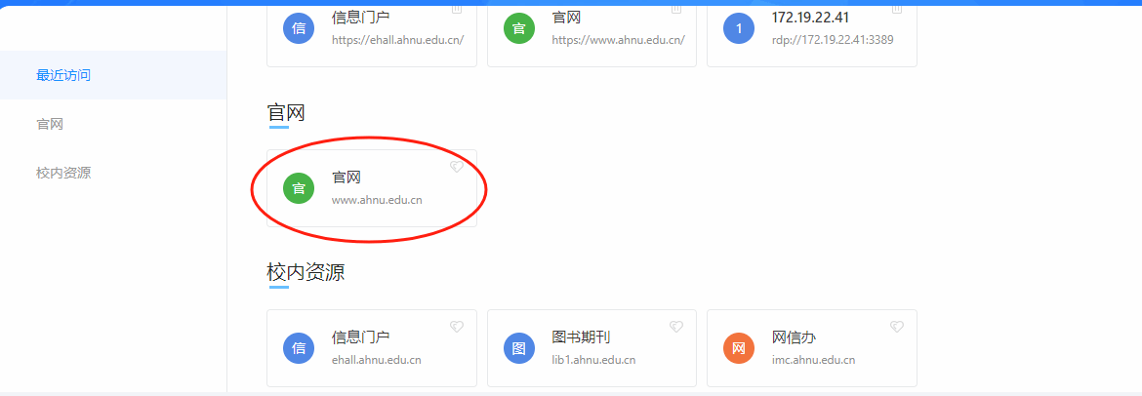Click green 官 icon in the circled 官网 card
The height and width of the screenshot is (396, 1142).
pos(299,188)
